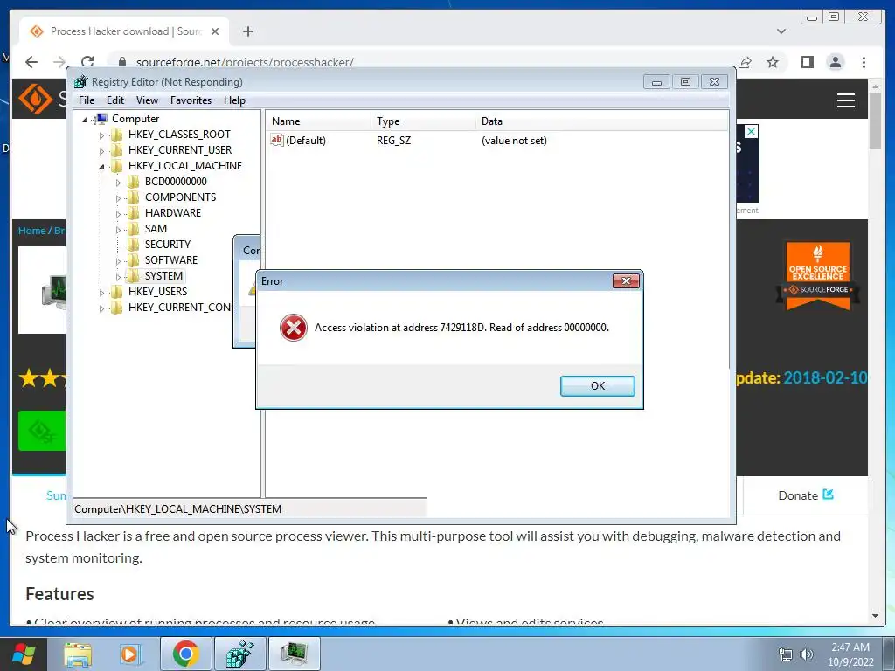Click the Chrome address bar URL
Screen dimensions: 895x671
click(x=245, y=62)
